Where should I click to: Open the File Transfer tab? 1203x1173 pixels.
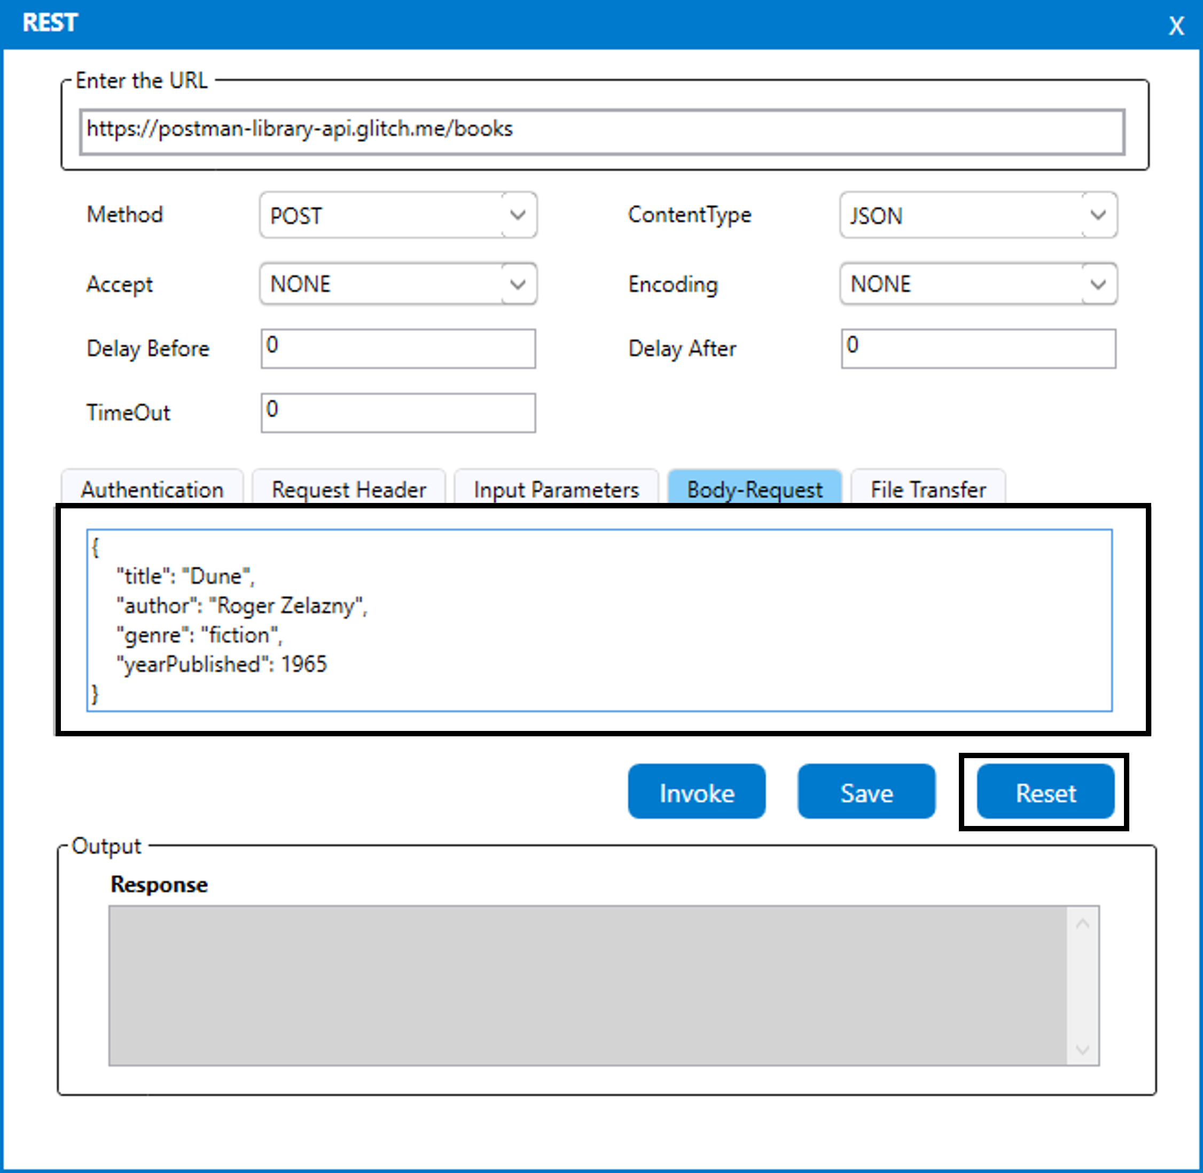[927, 490]
